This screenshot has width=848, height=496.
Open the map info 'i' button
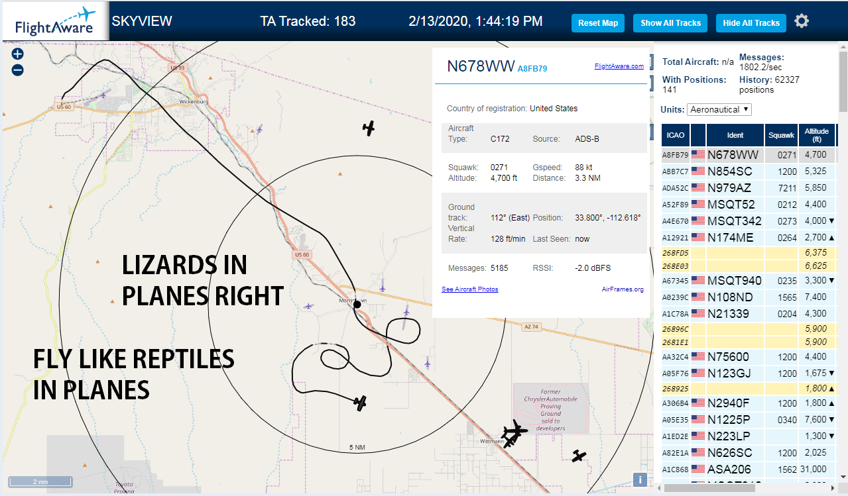click(640, 479)
